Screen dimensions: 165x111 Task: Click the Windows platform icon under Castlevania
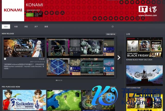(5, 59)
